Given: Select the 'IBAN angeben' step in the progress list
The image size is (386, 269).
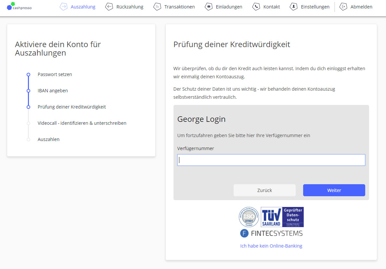Looking at the screenshot, I should pos(53,91).
